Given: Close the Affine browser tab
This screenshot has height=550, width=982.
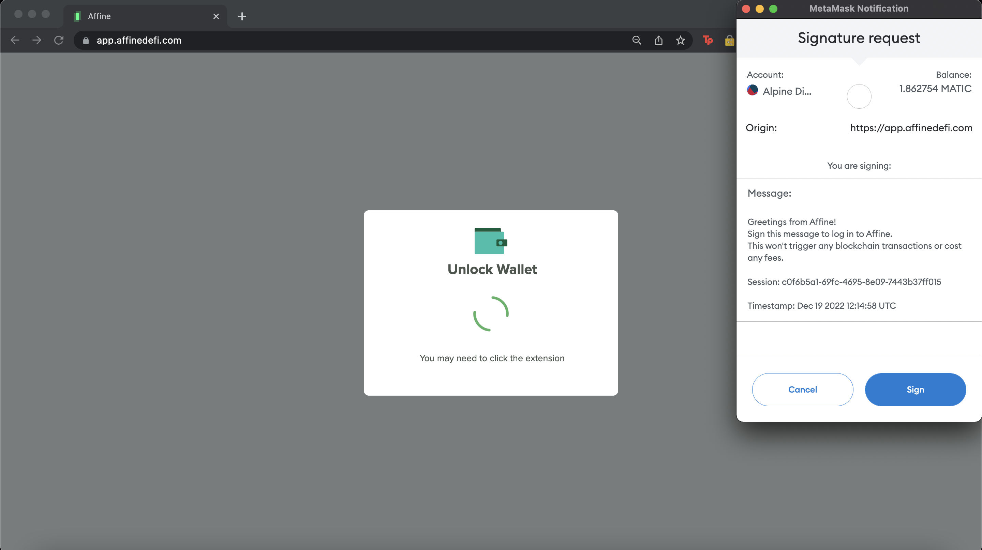Looking at the screenshot, I should tap(216, 16).
